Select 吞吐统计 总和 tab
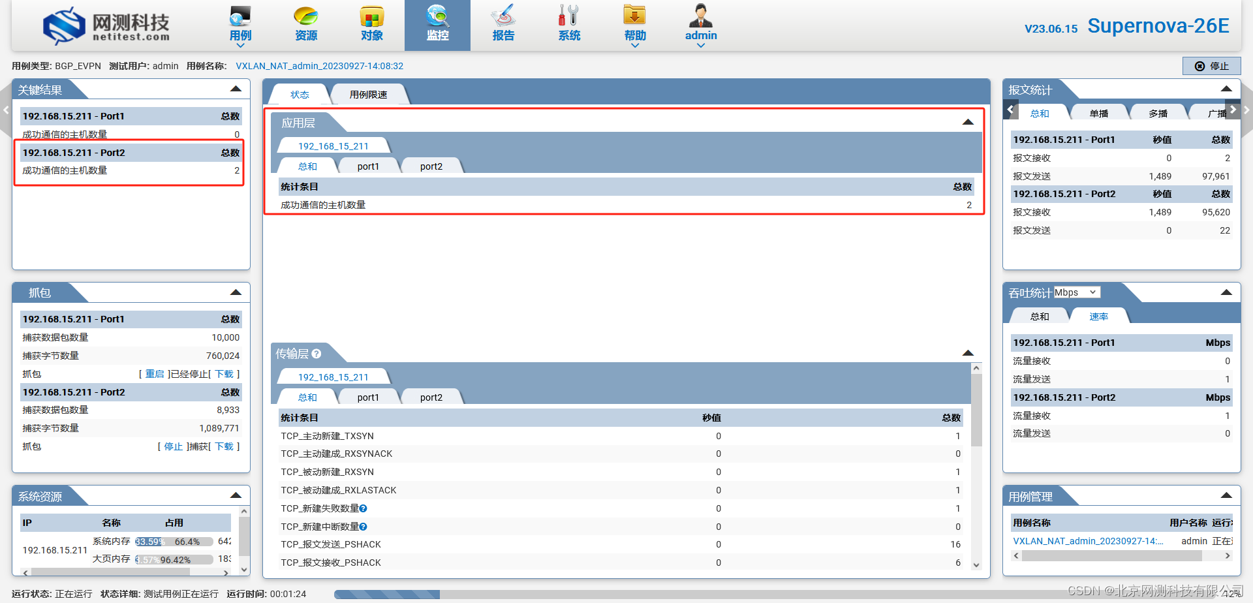The height and width of the screenshot is (603, 1253). [x=1040, y=317]
